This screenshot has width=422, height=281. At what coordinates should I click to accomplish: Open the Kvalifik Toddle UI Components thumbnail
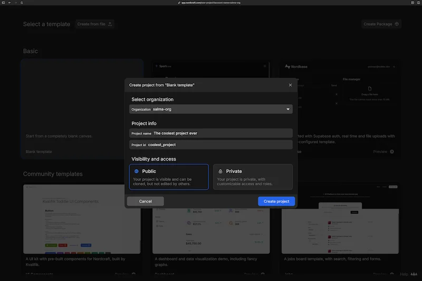pos(82,219)
